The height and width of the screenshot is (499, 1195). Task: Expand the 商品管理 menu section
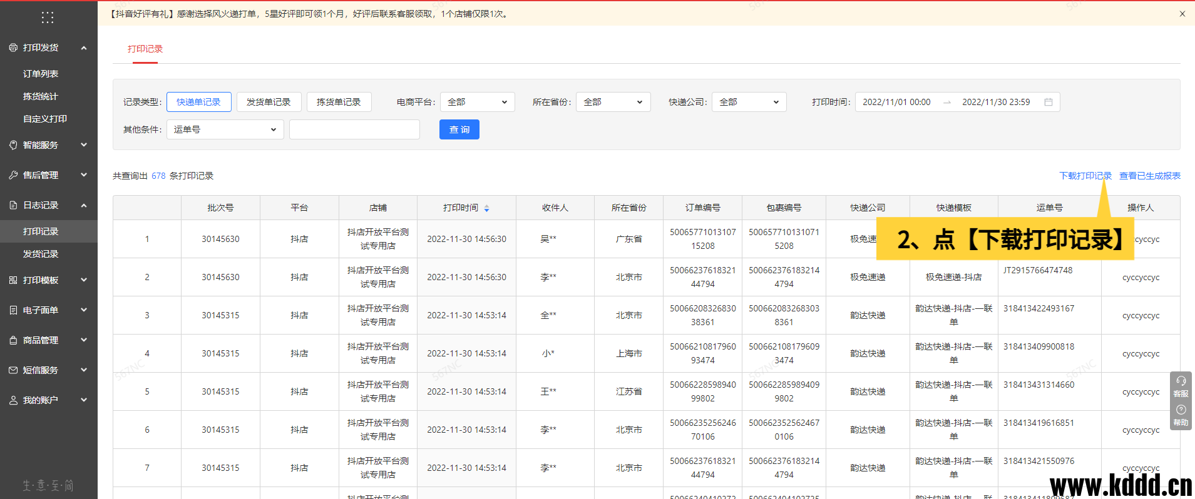pyautogui.click(x=84, y=340)
